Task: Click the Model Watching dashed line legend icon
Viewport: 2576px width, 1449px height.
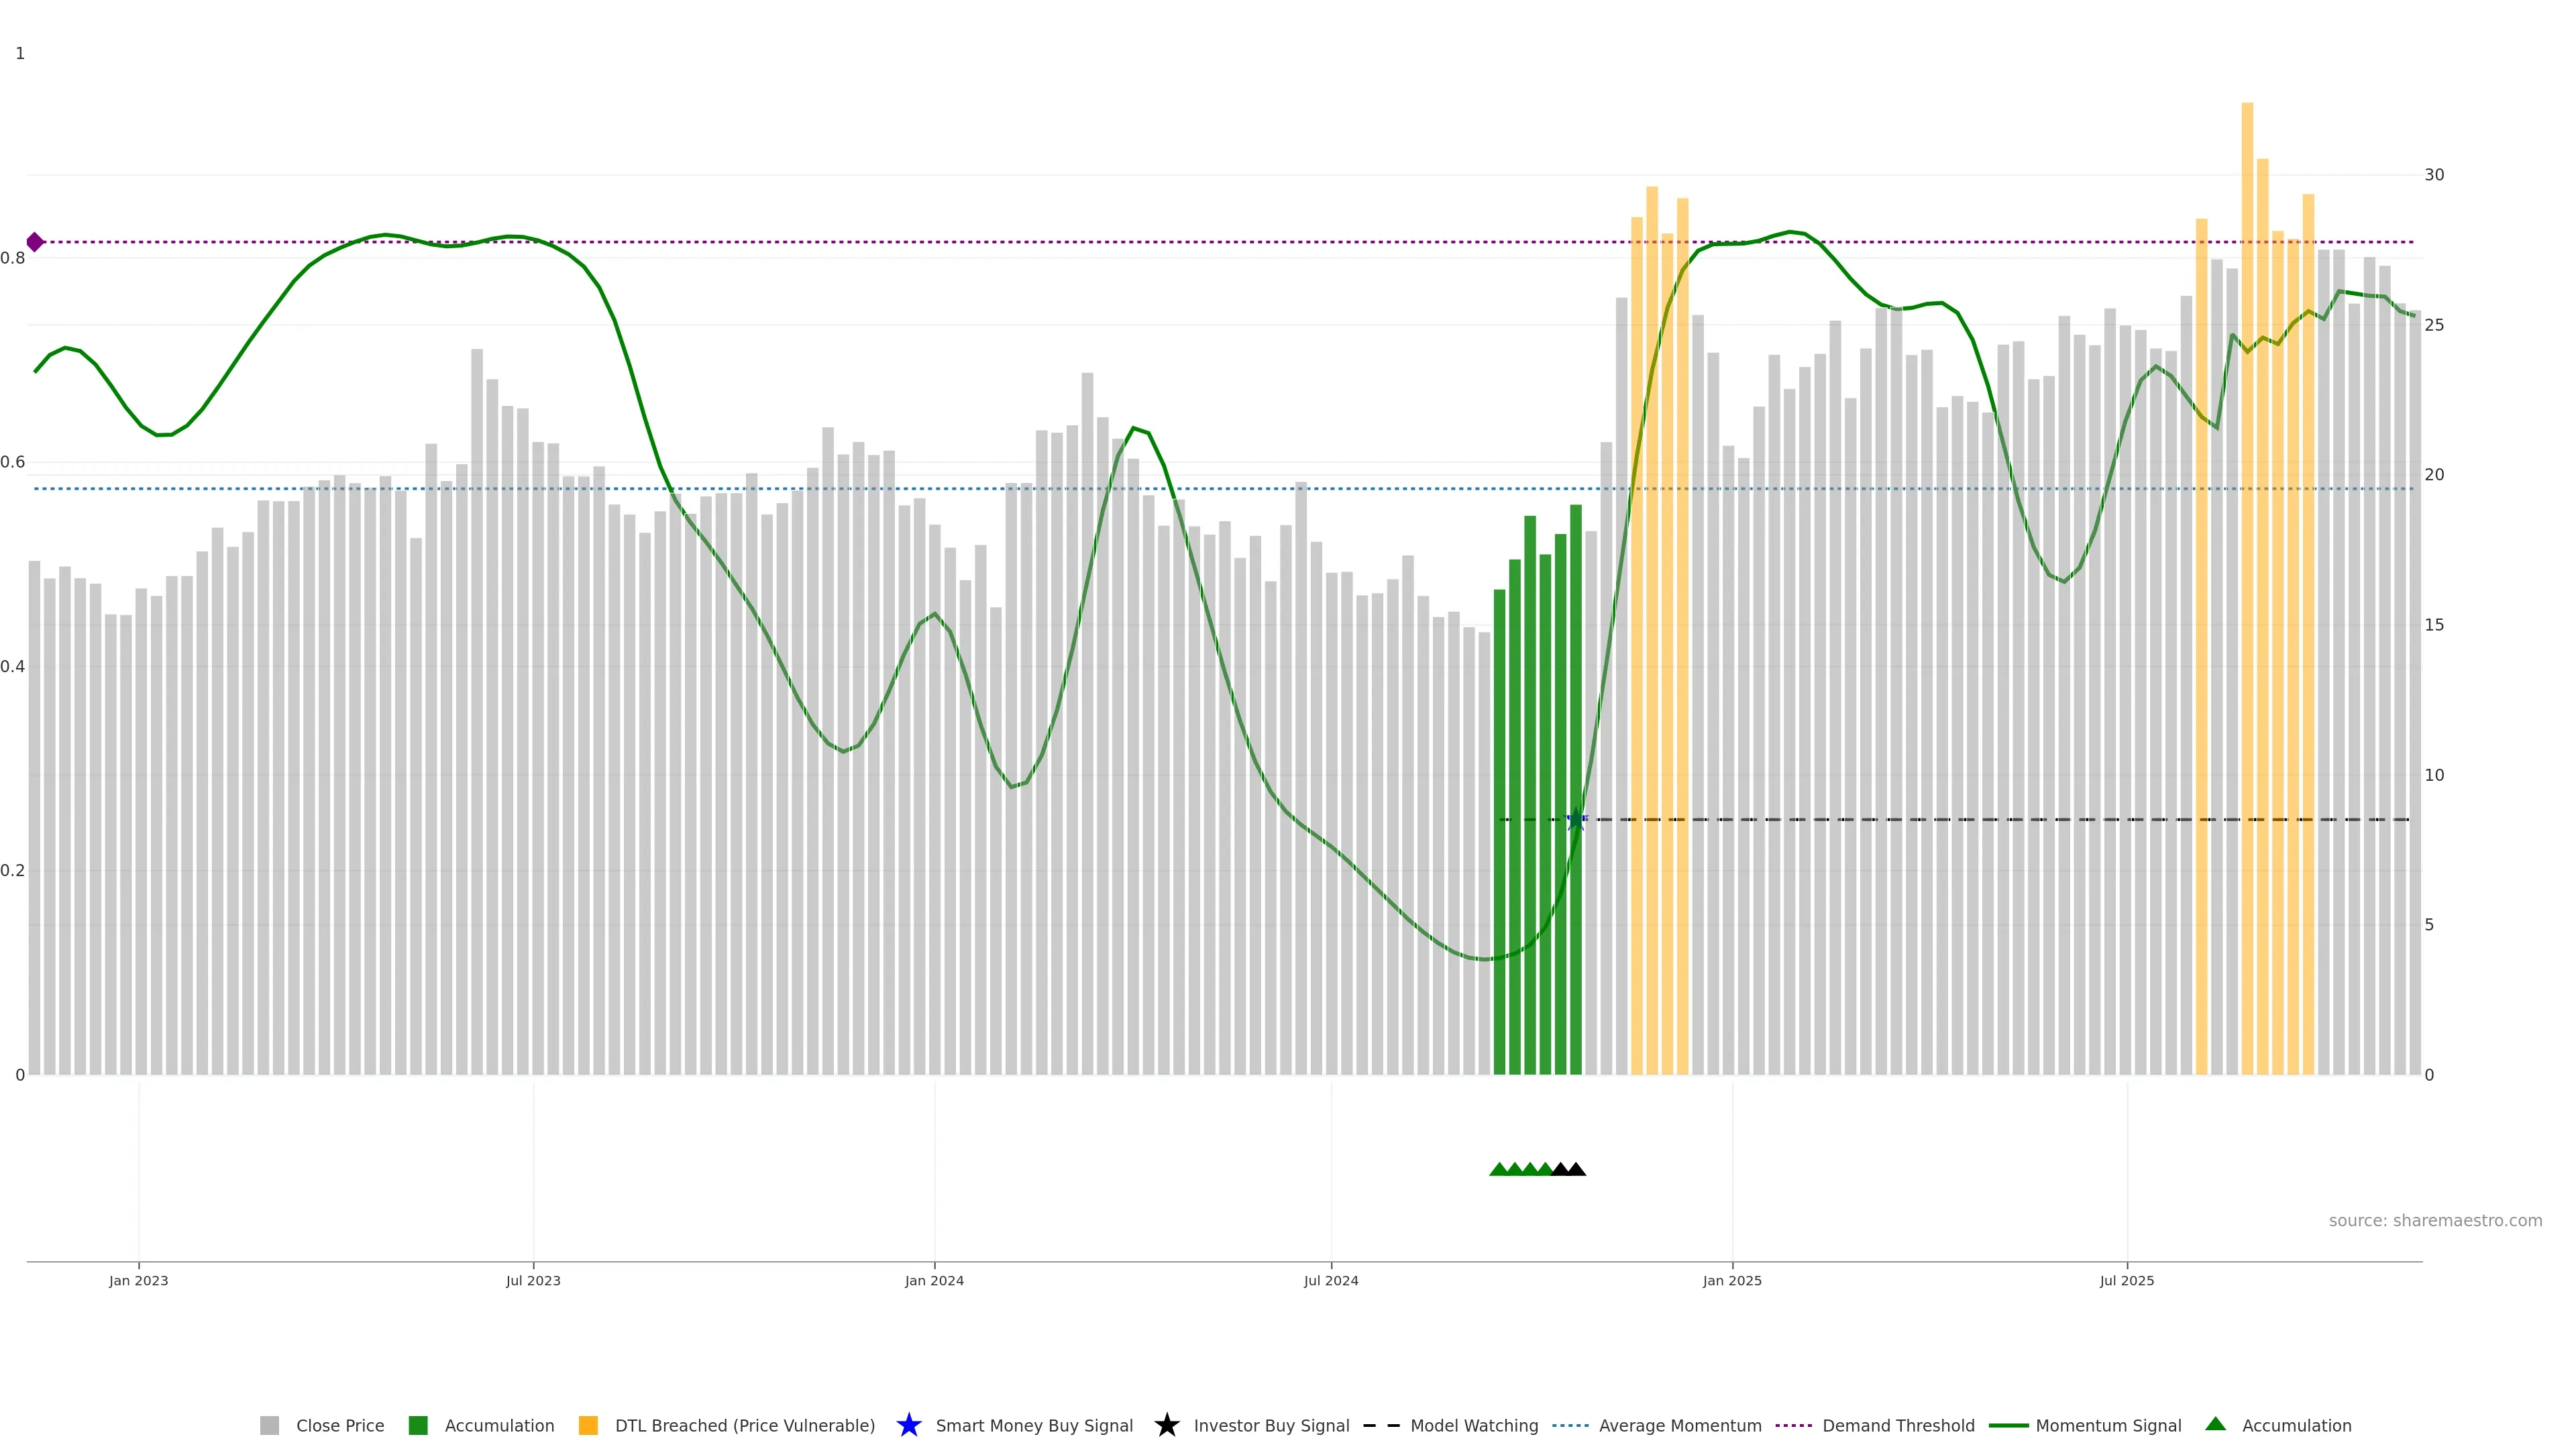Action: click(x=1381, y=1425)
